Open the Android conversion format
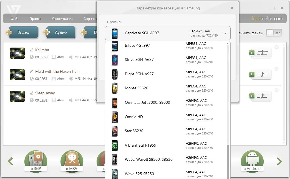This screenshot has width=290, height=179. coord(252,161)
